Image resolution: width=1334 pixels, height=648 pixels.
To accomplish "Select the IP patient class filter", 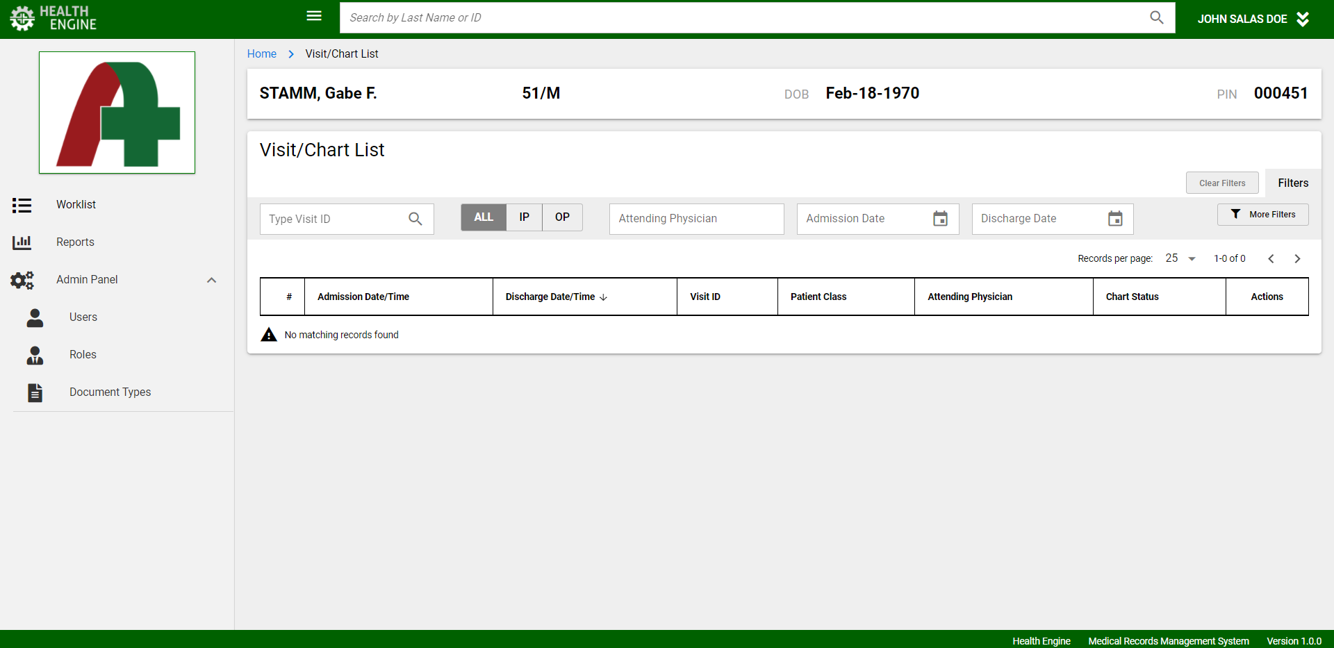I will tap(525, 217).
